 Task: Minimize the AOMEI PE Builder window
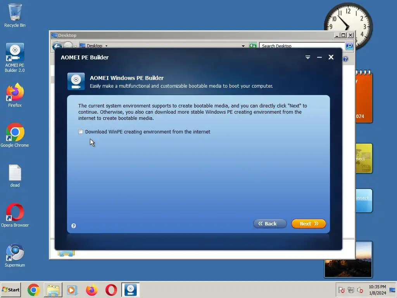pyautogui.click(x=319, y=57)
